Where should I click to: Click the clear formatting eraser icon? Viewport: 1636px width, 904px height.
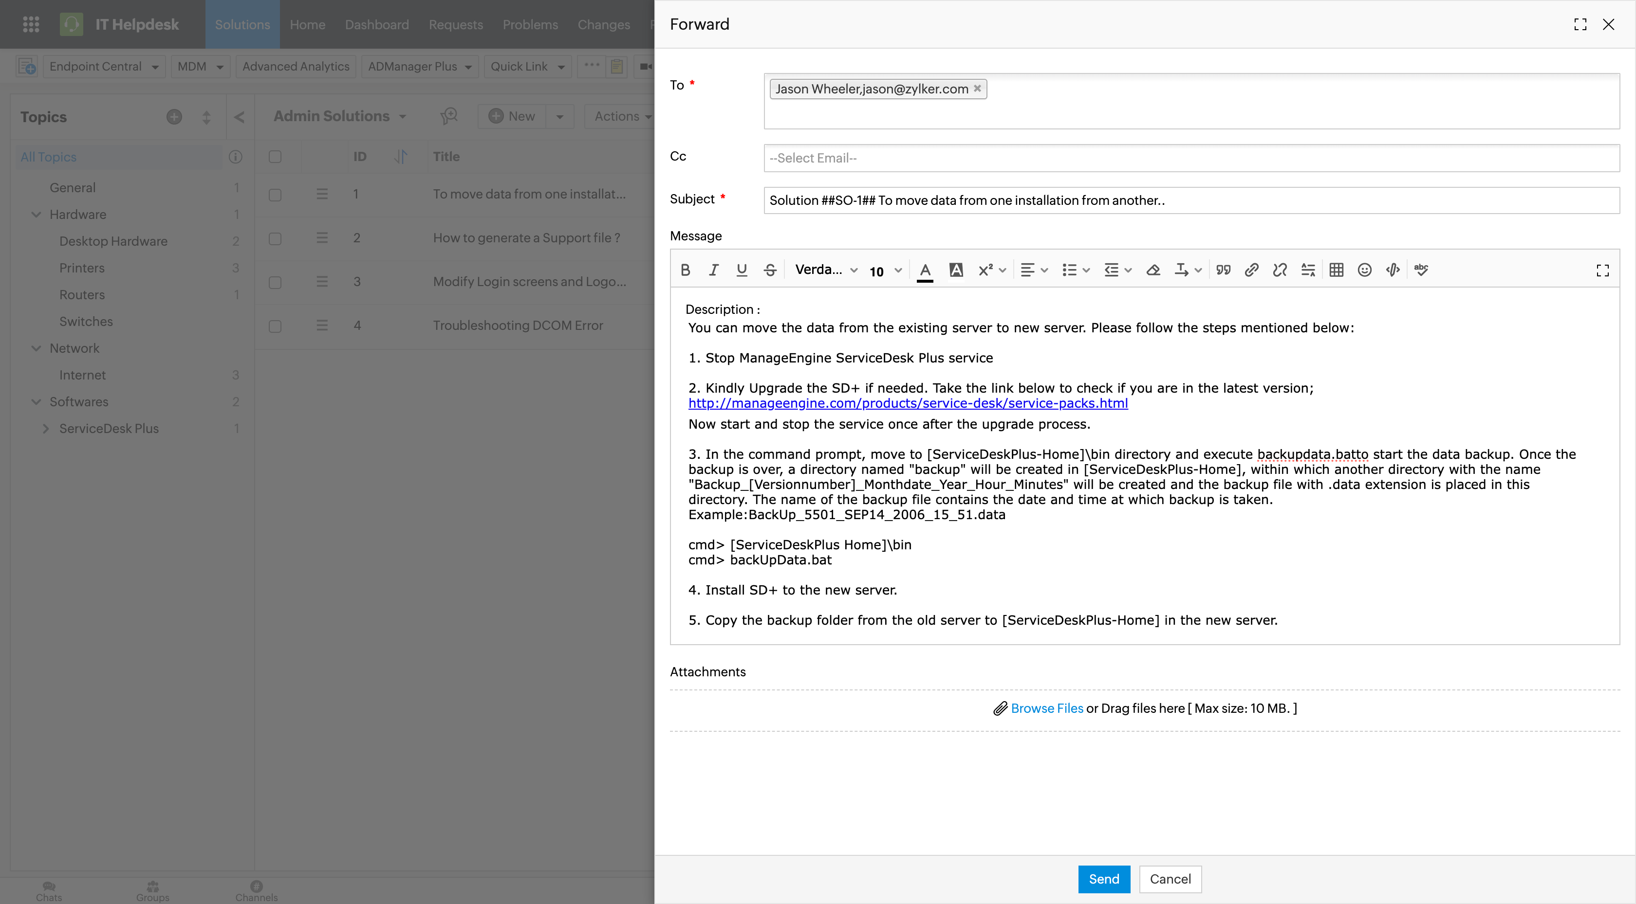pyautogui.click(x=1153, y=270)
